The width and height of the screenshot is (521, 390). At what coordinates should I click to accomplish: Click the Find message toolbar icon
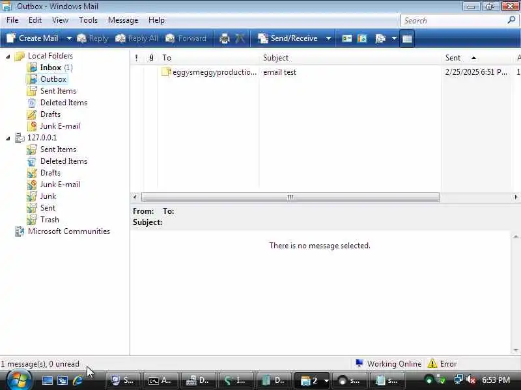pos(380,38)
